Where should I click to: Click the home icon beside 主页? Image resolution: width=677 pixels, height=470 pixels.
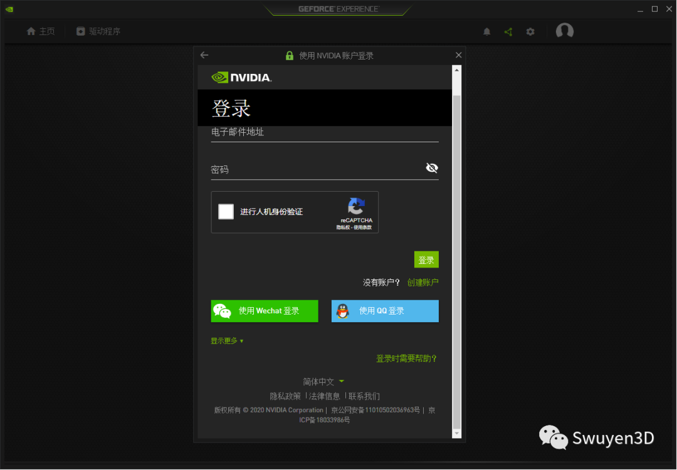pos(31,31)
